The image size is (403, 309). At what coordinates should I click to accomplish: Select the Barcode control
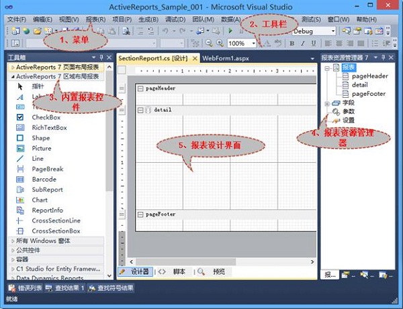point(44,179)
